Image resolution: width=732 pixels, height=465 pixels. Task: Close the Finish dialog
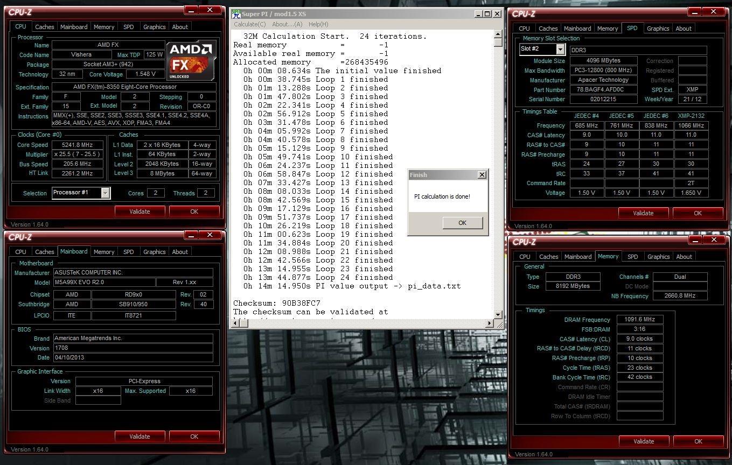pos(482,175)
